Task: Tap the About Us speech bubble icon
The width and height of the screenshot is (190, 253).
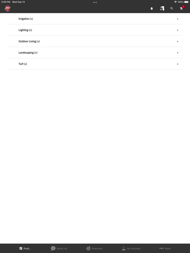Action: click(53, 248)
